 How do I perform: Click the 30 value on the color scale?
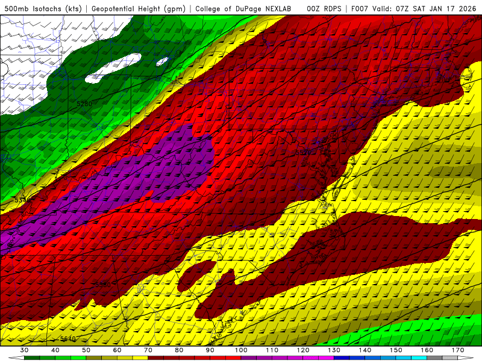tap(24, 350)
